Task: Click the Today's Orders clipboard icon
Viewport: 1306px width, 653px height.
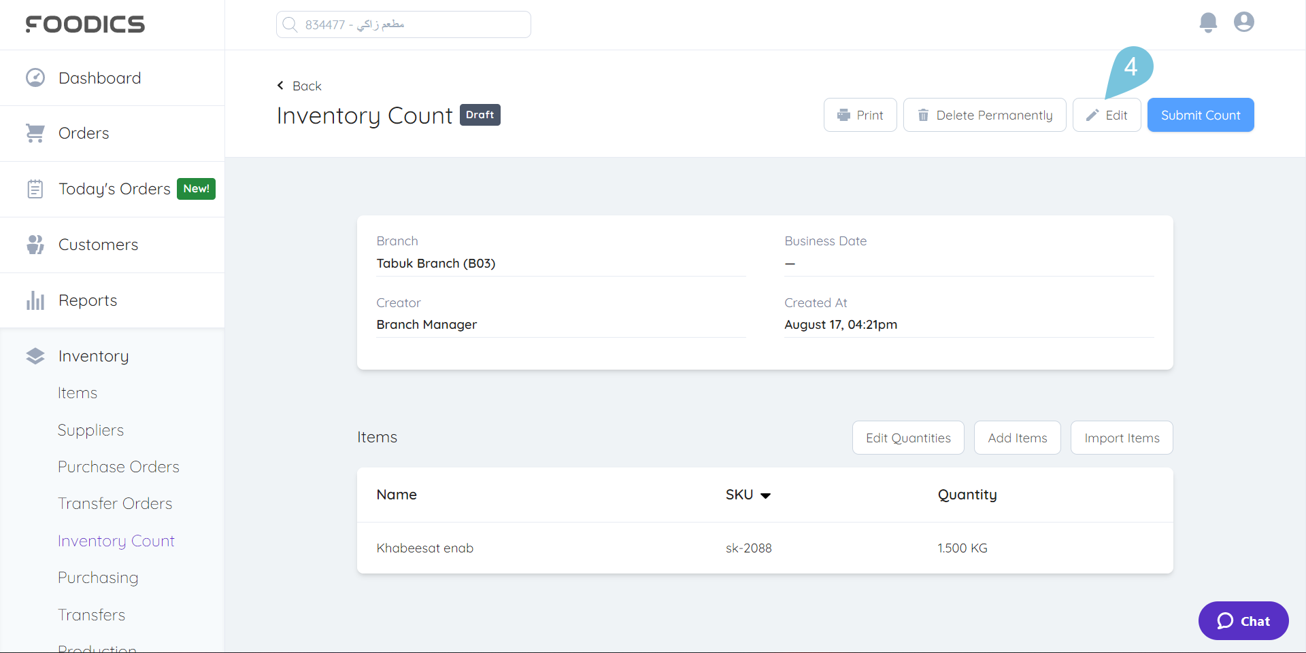Action: coord(35,189)
